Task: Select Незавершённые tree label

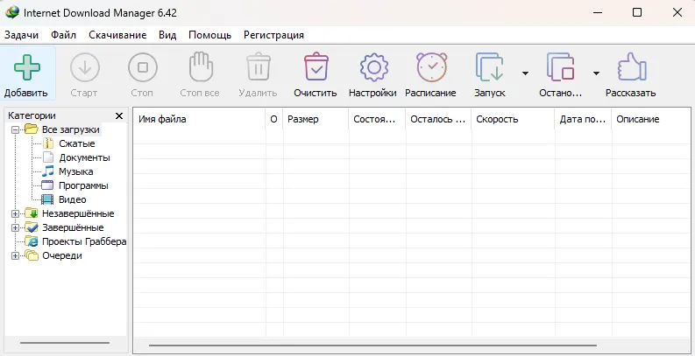Action: [78, 213]
